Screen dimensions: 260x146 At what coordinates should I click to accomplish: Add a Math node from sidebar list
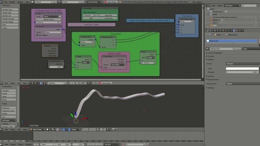pyautogui.click(x=10, y=25)
